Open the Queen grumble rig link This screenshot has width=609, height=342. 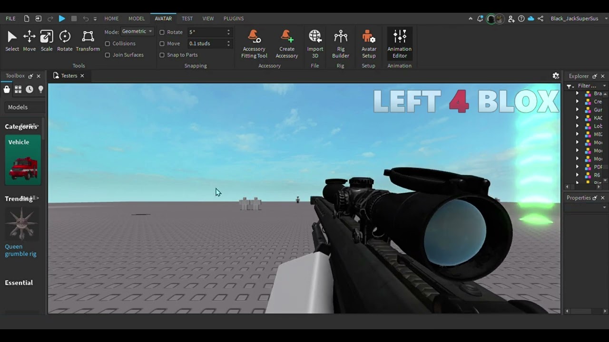click(x=20, y=250)
